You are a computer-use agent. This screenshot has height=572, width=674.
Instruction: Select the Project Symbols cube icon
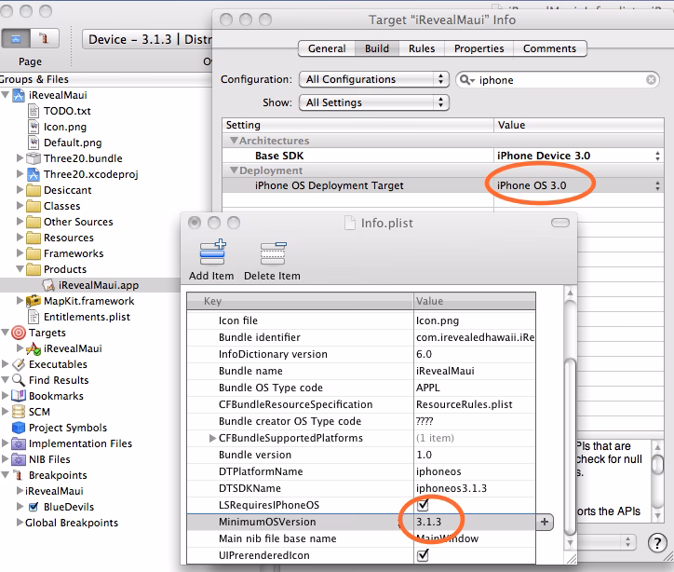pos(20,428)
